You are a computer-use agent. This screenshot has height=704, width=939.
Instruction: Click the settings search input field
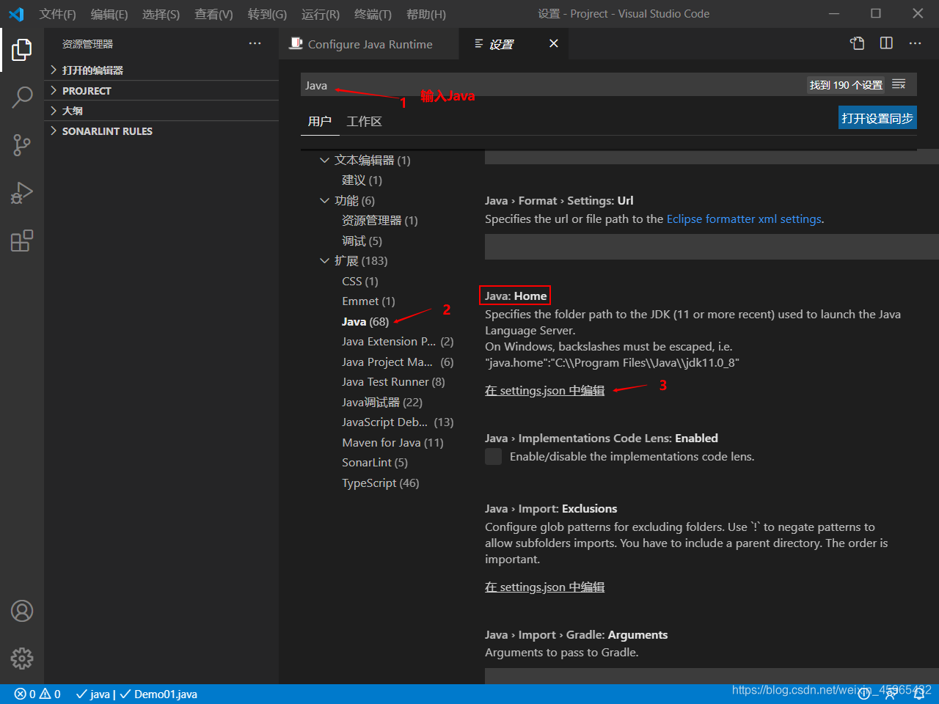[550, 85]
